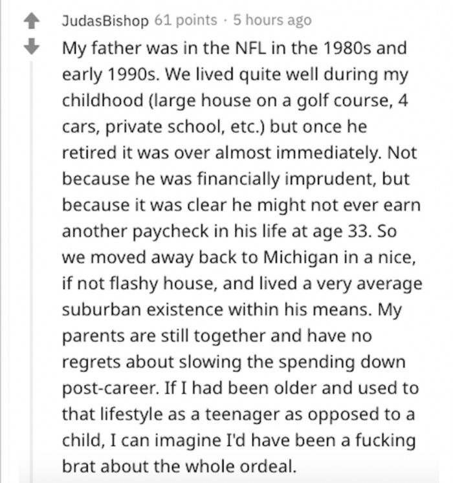Image resolution: width=453 pixels, height=483 pixels.
Task: Click the word "NFL" in the comment
Action: (251, 48)
